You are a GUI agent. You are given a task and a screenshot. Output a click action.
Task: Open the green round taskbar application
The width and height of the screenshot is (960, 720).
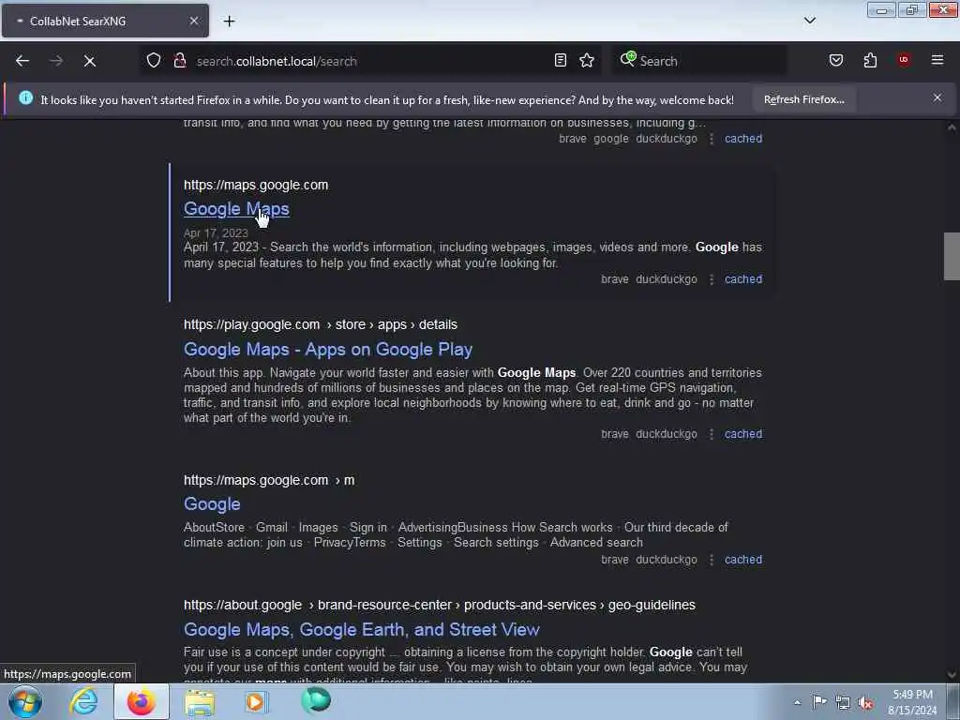pos(316,700)
